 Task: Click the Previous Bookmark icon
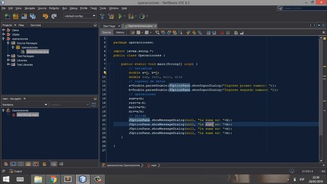(188, 33)
